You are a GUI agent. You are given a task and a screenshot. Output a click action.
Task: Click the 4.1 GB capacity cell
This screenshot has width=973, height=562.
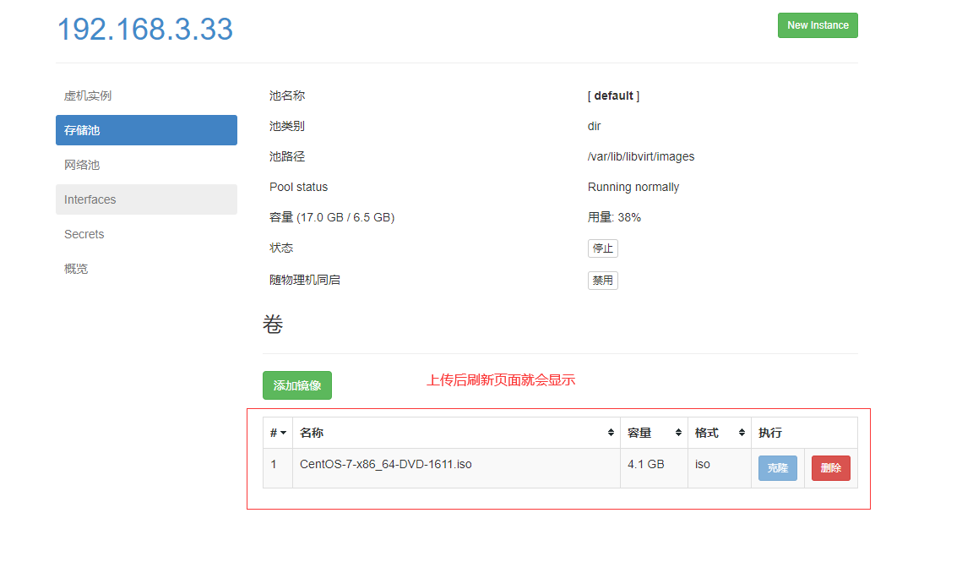click(645, 464)
